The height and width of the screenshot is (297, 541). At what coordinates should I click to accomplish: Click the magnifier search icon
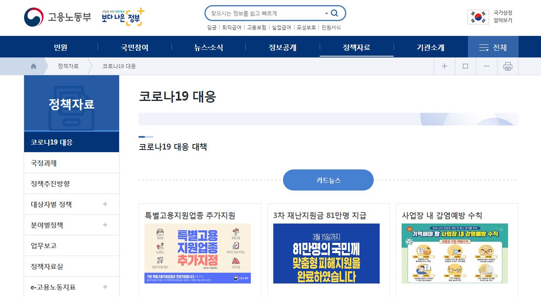click(x=334, y=13)
